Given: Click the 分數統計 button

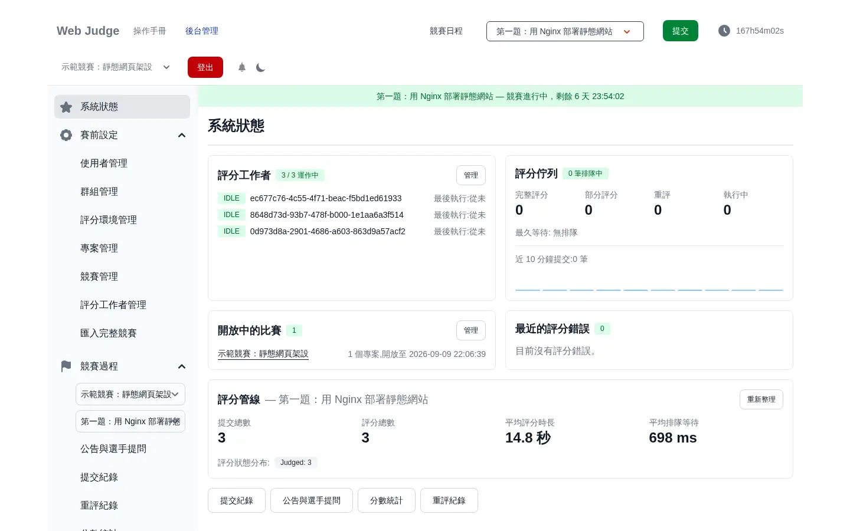Looking at the screenshot, I should click(387, 500).
